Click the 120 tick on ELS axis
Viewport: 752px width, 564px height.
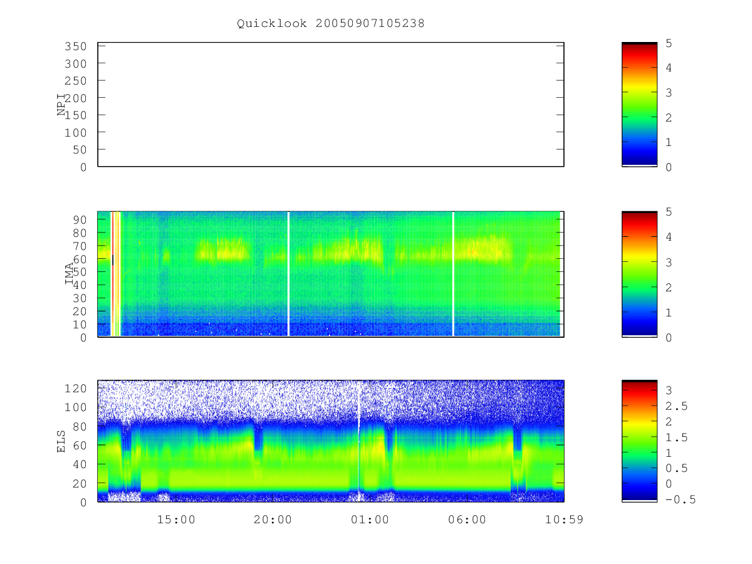click(x=75, y=388)
